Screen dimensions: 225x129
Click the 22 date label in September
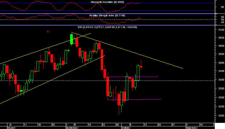pyautogui.click(x=104, y=125)
